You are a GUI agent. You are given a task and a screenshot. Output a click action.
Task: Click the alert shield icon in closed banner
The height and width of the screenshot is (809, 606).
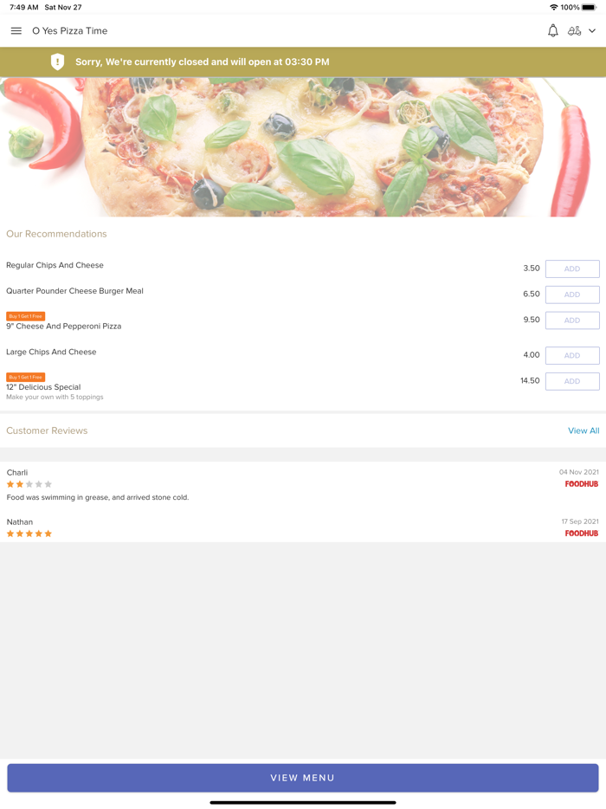point(57,61)
